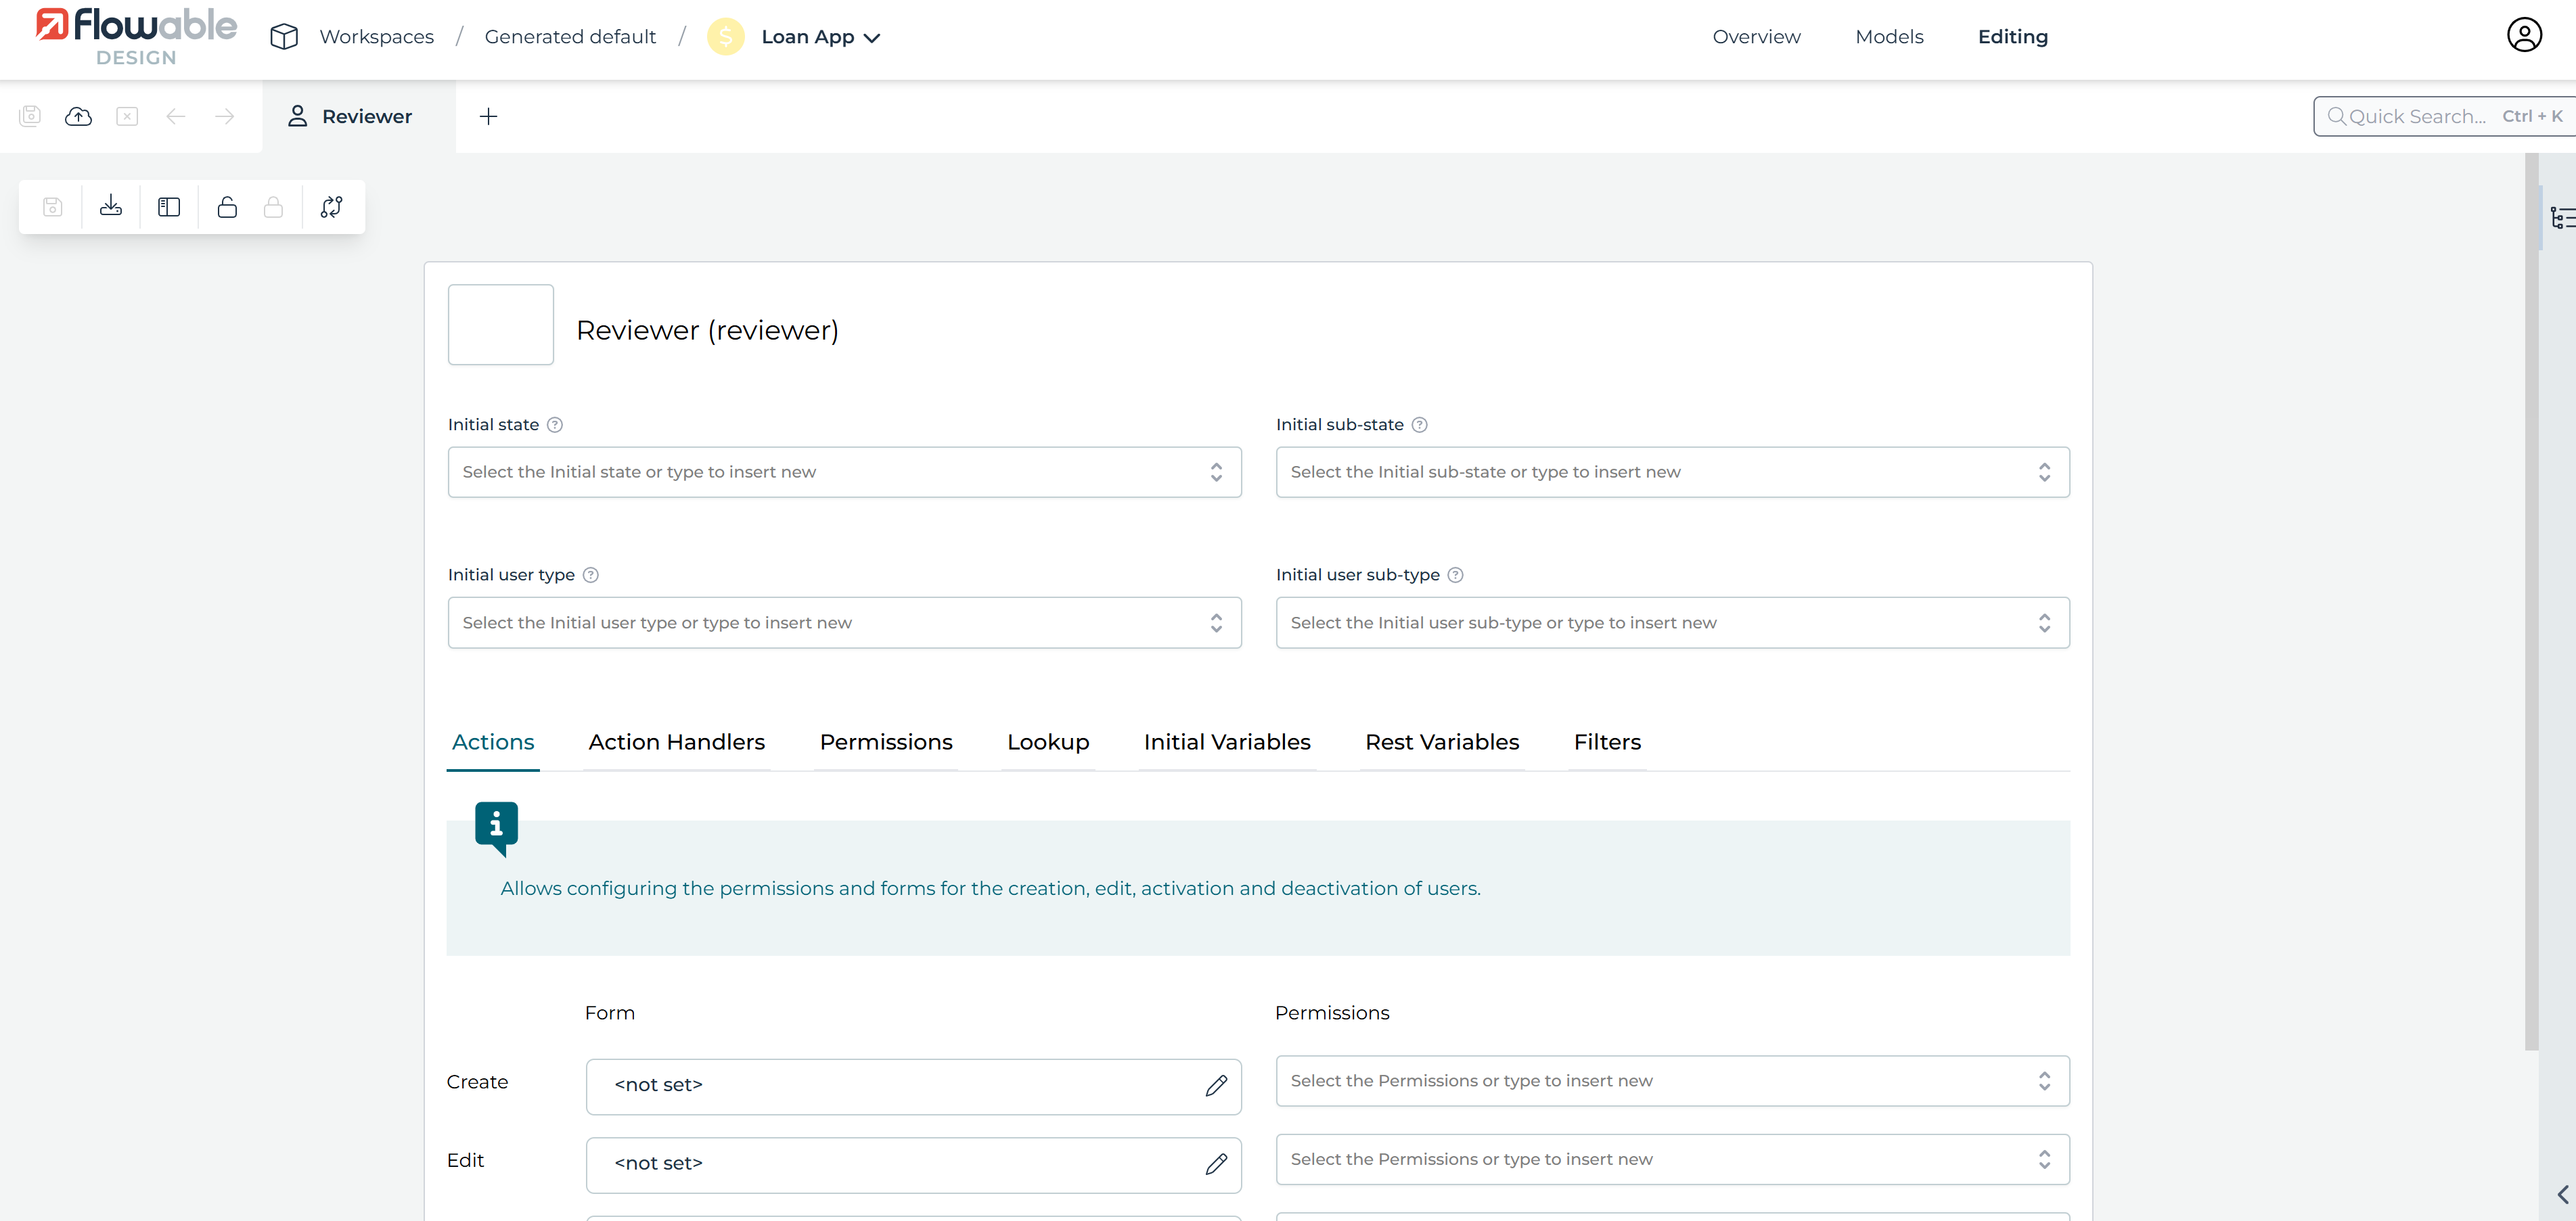Switch to the Action Handlers tab
2576x1221 pixels.
[x=676, y=742]
